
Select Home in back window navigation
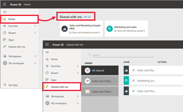pyautogui.click(x=19, y=19)
